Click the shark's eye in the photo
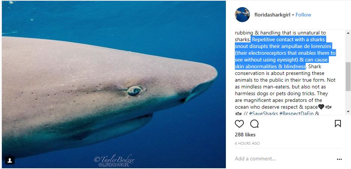Screen dimensions: 351x169 pyautogui.click(x=134, y=90)
